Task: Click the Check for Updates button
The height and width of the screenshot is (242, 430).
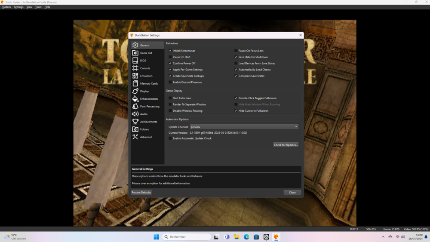Action: click(x=286, y=145)
